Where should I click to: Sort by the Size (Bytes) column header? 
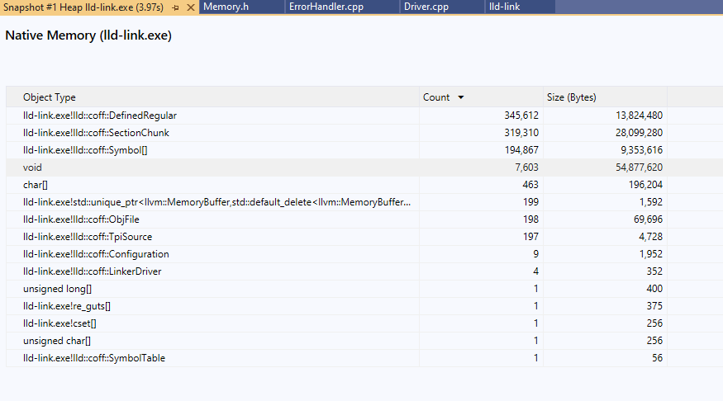click(x=605, y=97)
